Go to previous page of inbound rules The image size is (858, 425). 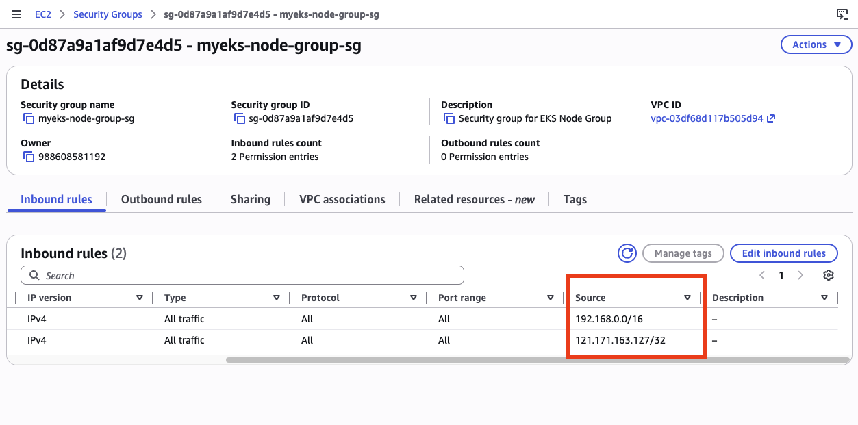762,275
